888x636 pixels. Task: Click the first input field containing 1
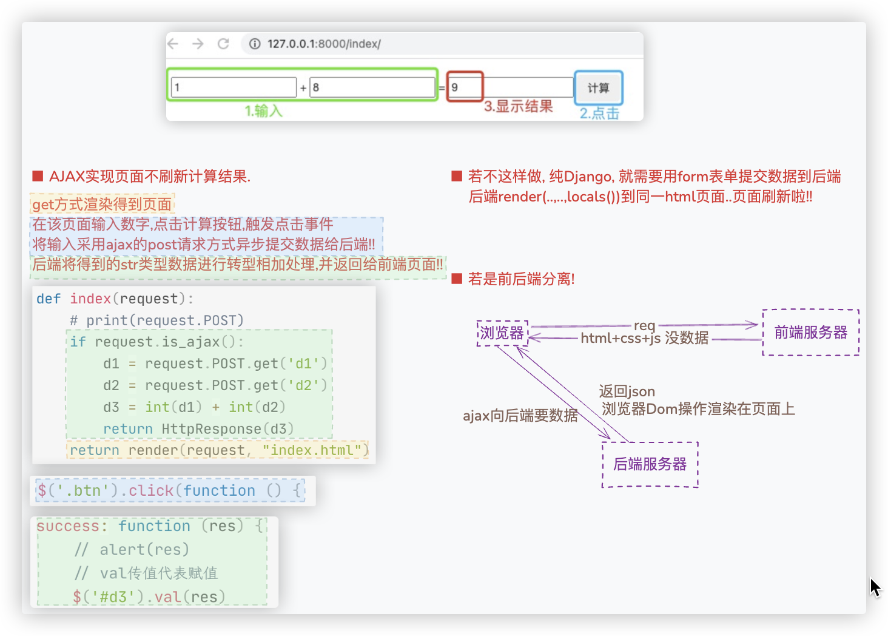coord(234,87)
